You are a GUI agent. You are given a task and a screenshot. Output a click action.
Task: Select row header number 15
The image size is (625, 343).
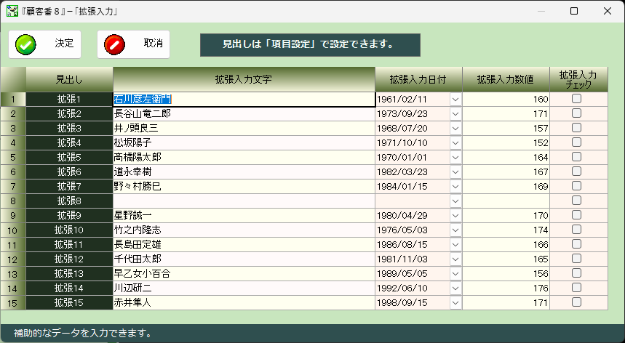tap(13, 303)
